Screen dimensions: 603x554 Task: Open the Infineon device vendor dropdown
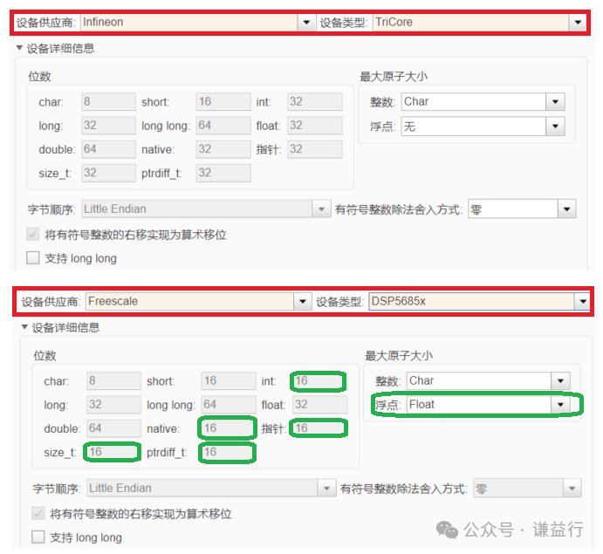306,23
